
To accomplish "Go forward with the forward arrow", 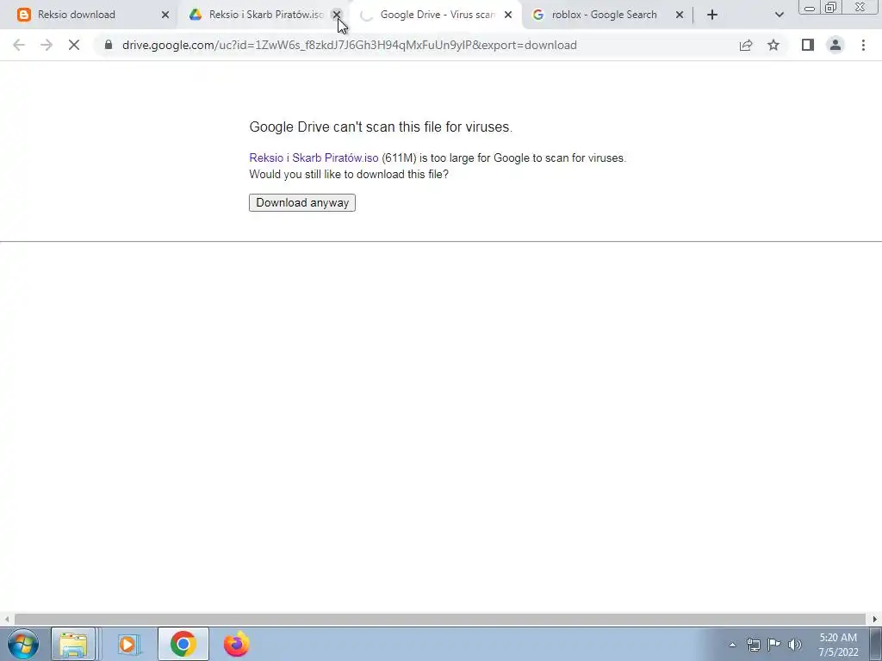I will (47, 45).
